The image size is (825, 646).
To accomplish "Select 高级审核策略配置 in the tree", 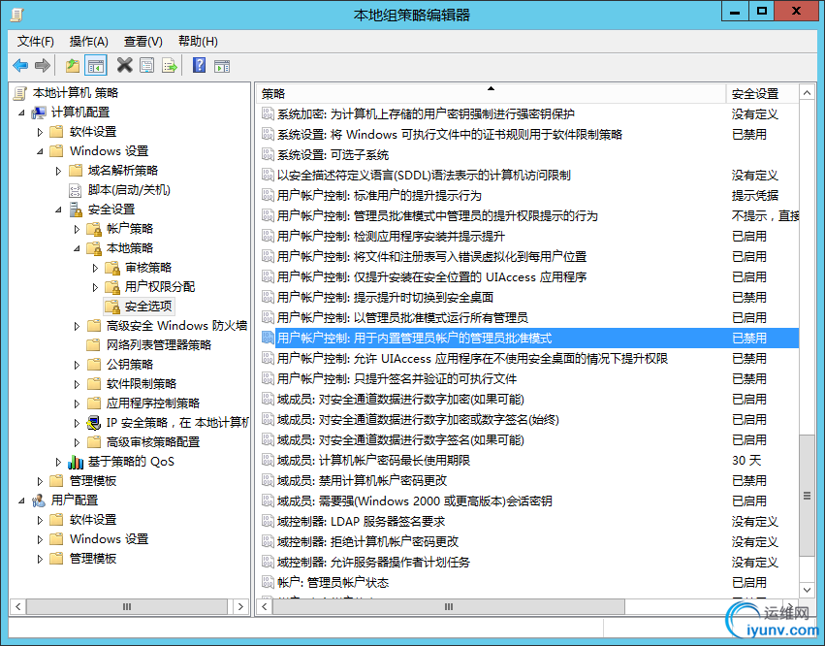I will click(x=153, y=441).
